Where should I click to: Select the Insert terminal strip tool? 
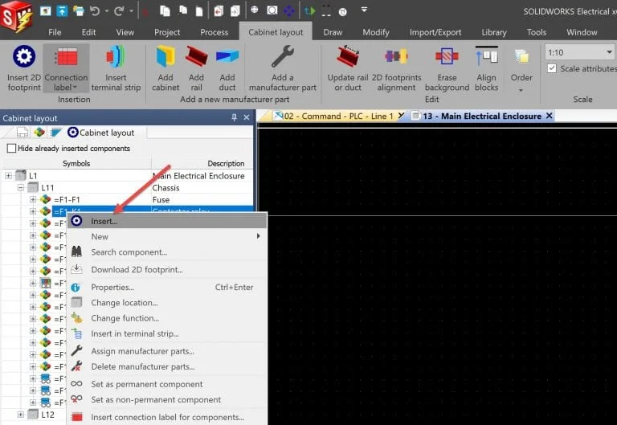click(x=116, y=58)
